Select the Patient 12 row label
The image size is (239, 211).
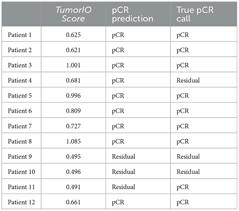[x=21, y=202]
